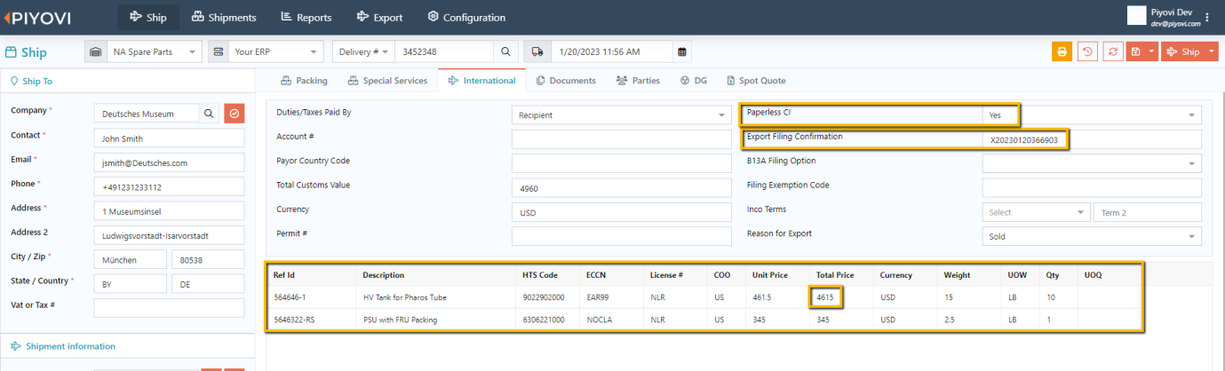Switch to the Packing tab
1225x371 pixels.
[304, 80]
